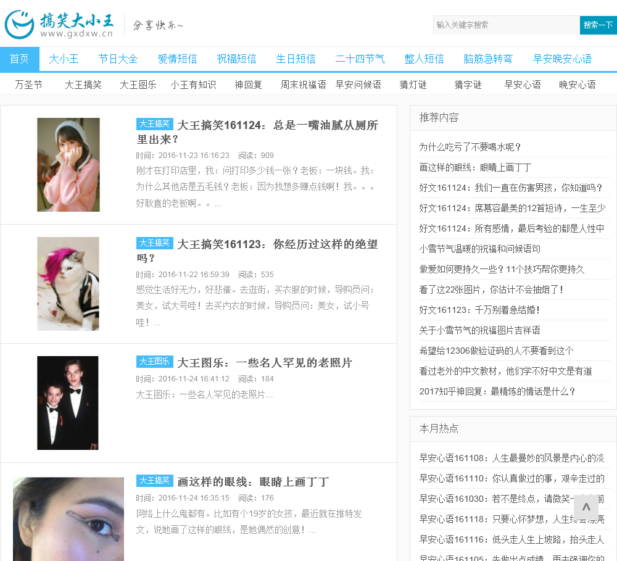Click the back-to-top arrow button
Image resolution: width=617 pixels, height=561 pixels.
[x=586, y=507]
